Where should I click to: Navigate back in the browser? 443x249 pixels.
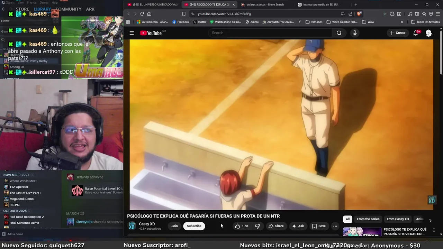128,14
